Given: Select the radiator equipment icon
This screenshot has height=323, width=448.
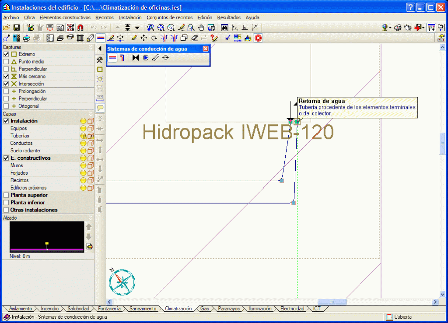Looking at the screenshot, I should pyautogui.click(x=80, y=38).
